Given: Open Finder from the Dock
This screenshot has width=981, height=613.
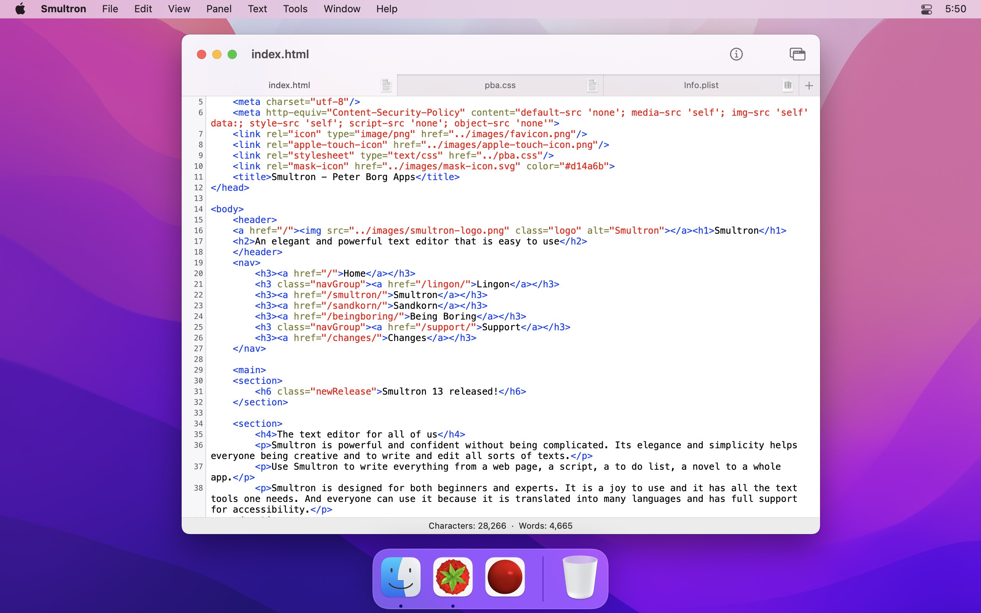Looking at the screenshot, I should click(400, 577).
